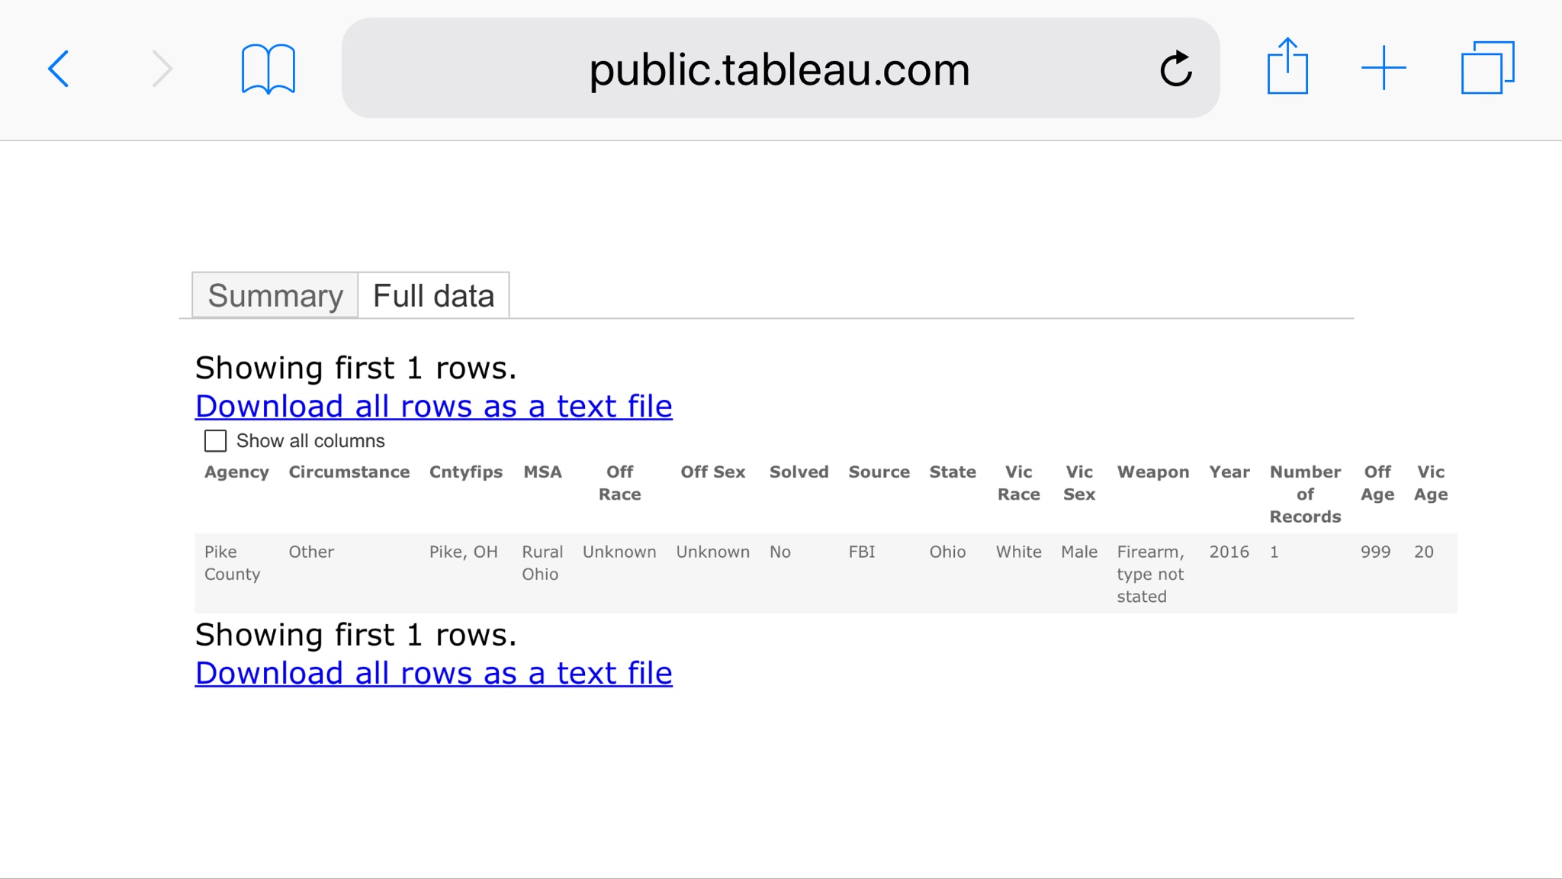Tap the Safari back arrow
The height and width of the screenshot is (879, 1562).
tap(59, 69)
